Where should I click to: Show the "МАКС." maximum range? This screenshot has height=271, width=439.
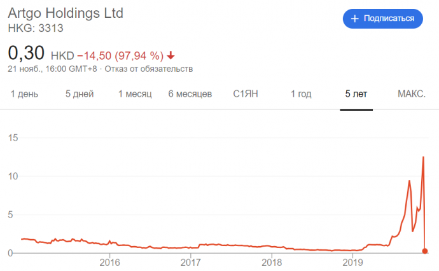pyautogui.click(x=412, y=94)
